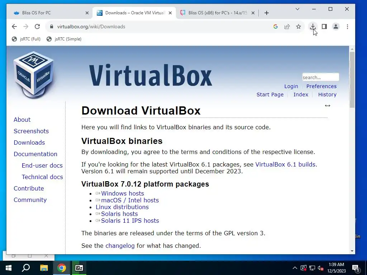Open File Explorer from taskbar
The height and width of the screenshot is (275, 367).
(x=44, y=268)
